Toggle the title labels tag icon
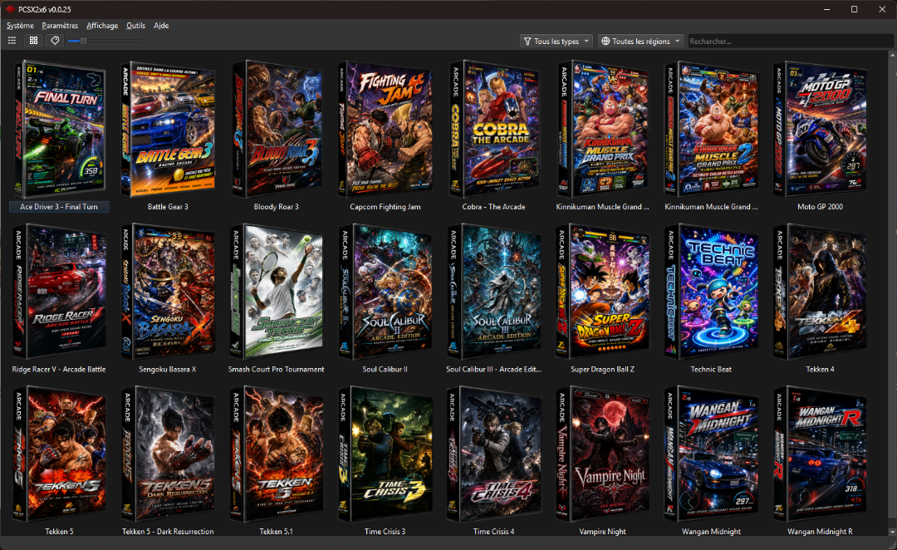897x550 pixels. pos(55,41)
